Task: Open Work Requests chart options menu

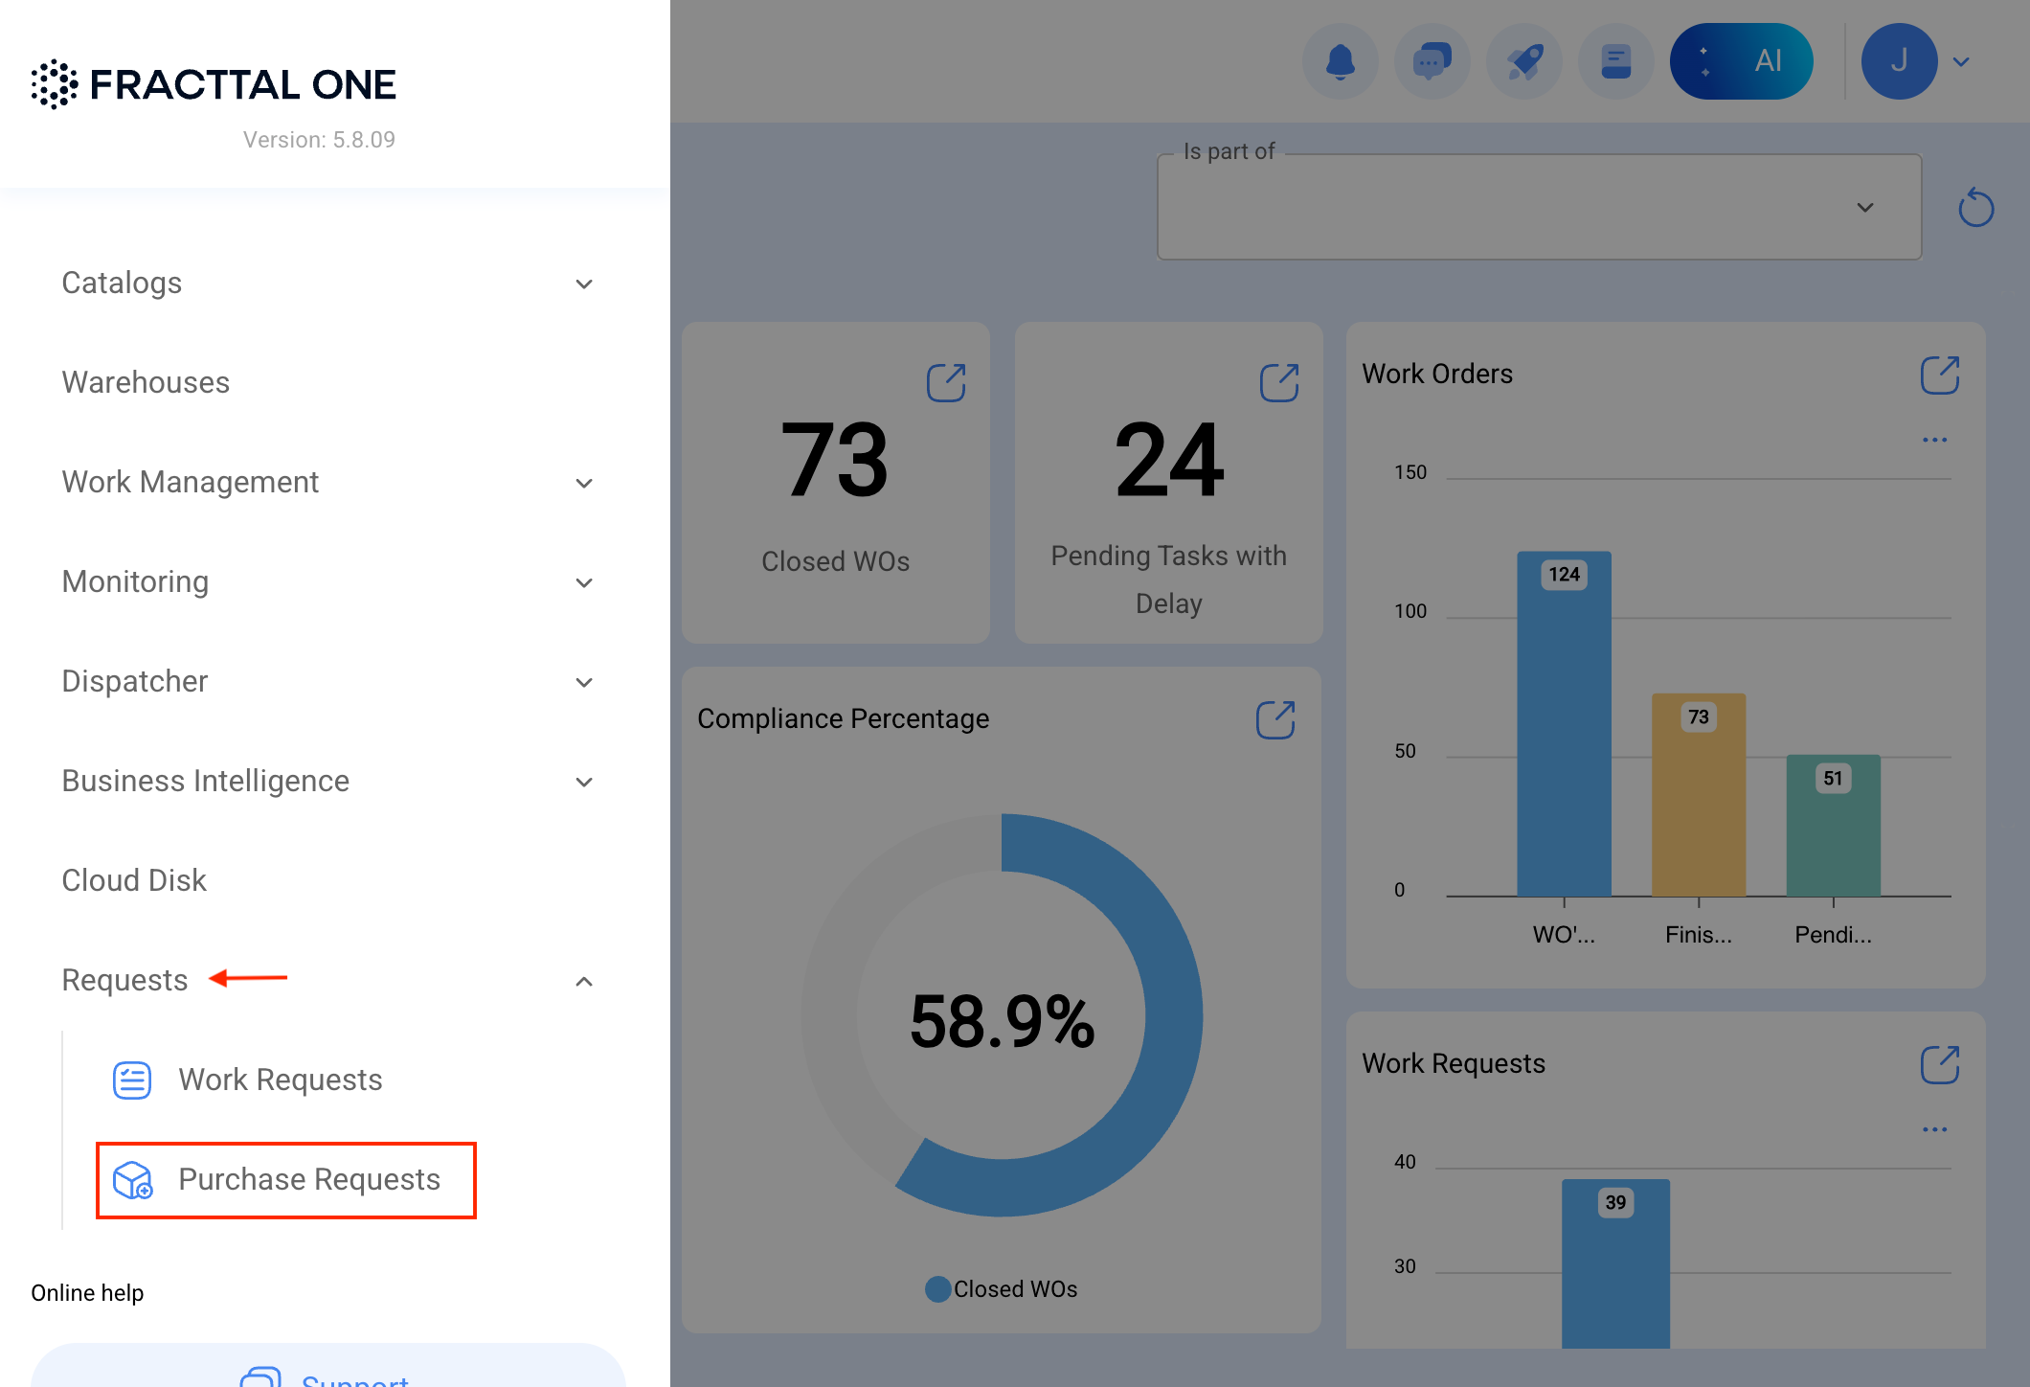Action: point(1935,1129)
